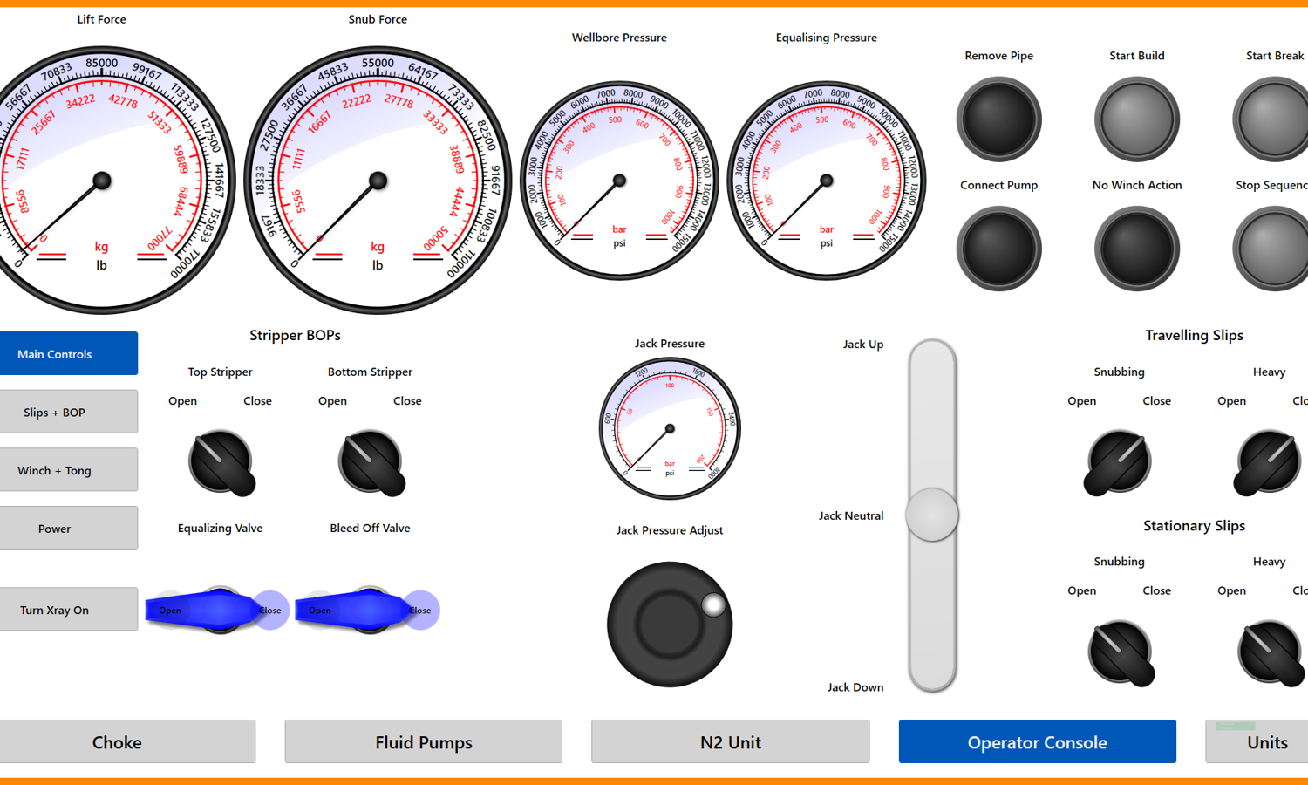Rotate the Stationary Slips Heavy knob
Screen dimensions: 1308x785
[x=1269, y=653]
